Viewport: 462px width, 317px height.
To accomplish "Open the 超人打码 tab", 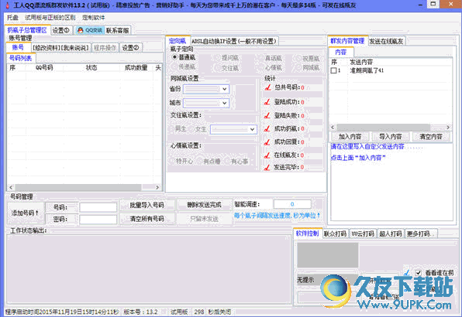I will pos(391,233).
